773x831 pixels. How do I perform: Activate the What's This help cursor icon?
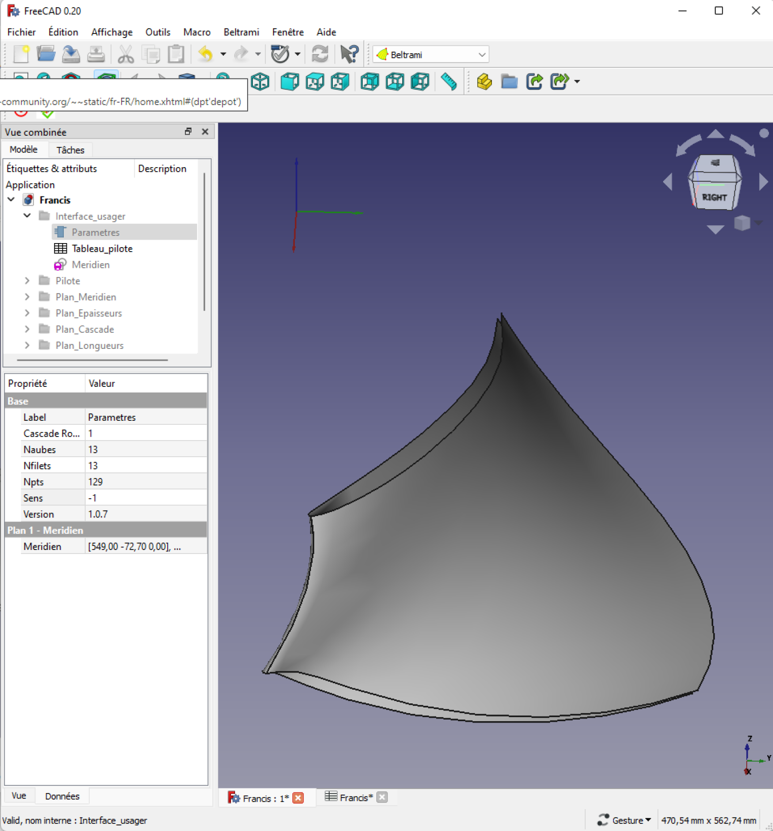click(x=349, y=54)
